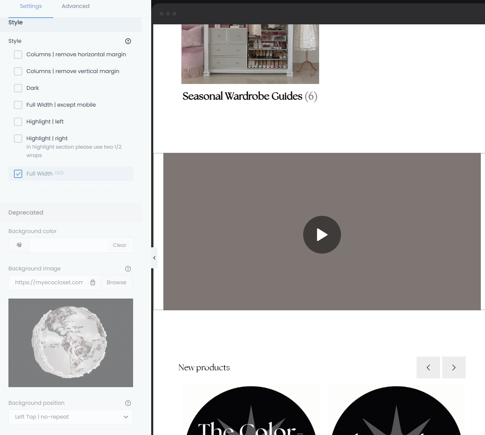Switch to the Advanced tab
The image size is (485, 435).
tap(76, 6)
